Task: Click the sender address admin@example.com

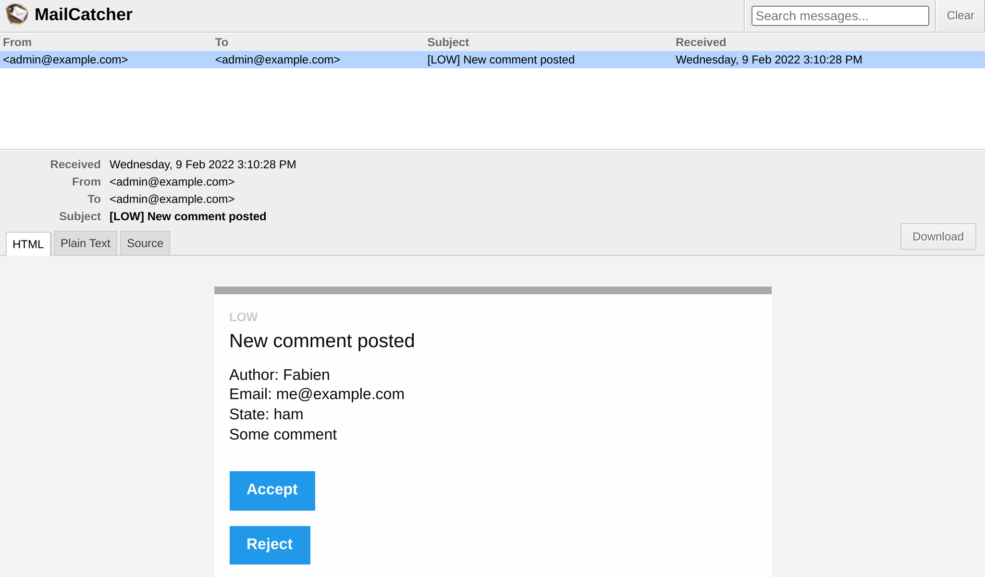Action: (x=172, y=182)
